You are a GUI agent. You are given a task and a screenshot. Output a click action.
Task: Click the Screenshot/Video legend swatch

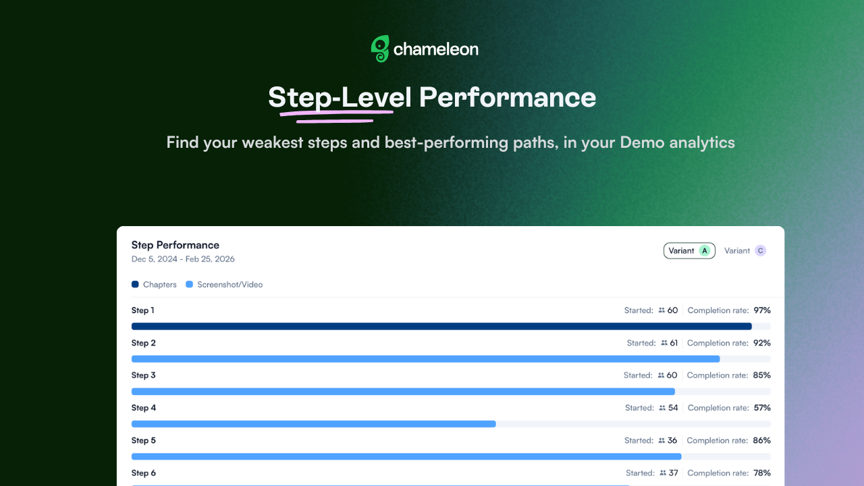[x=190, y=285]
